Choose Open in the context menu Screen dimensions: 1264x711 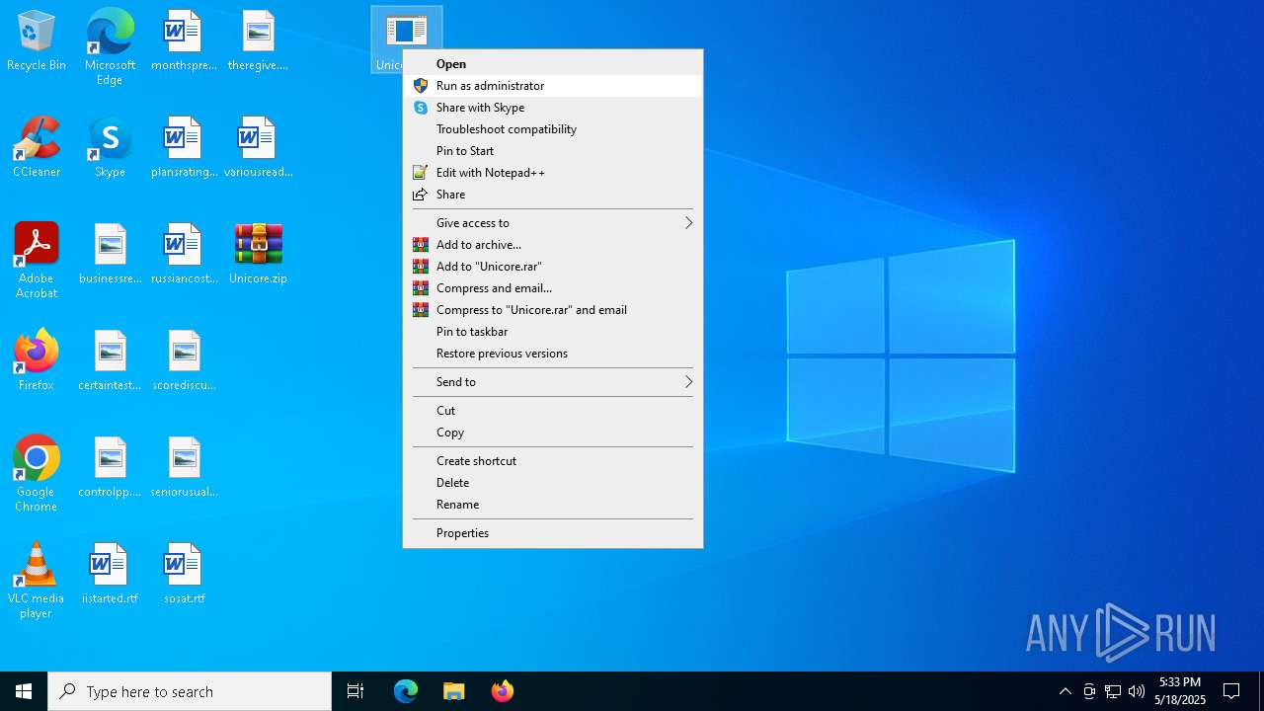point(552,64)
